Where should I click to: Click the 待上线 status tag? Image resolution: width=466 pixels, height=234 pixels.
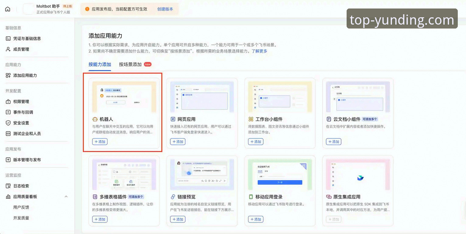click(68, 6)
